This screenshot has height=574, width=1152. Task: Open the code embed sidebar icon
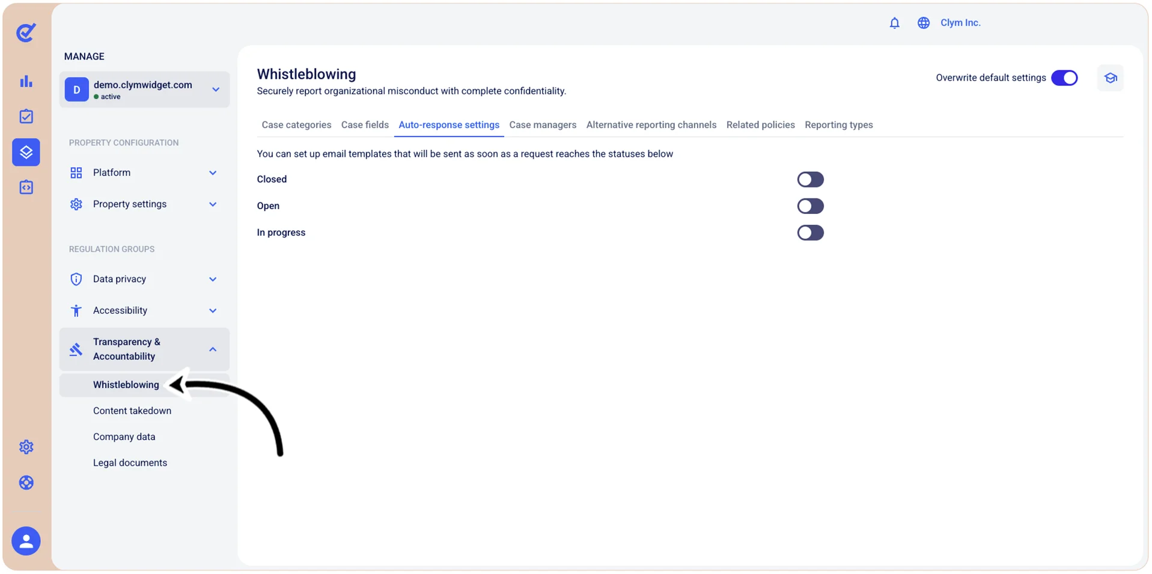pos(26,188)
